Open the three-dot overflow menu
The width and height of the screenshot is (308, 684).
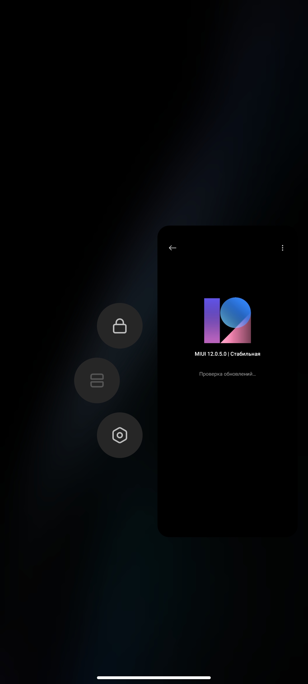283,248
